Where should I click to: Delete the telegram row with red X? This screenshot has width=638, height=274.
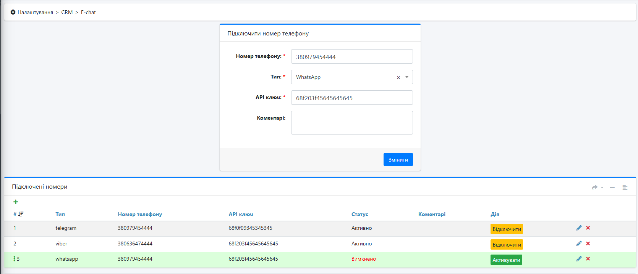tap(588, 228)
